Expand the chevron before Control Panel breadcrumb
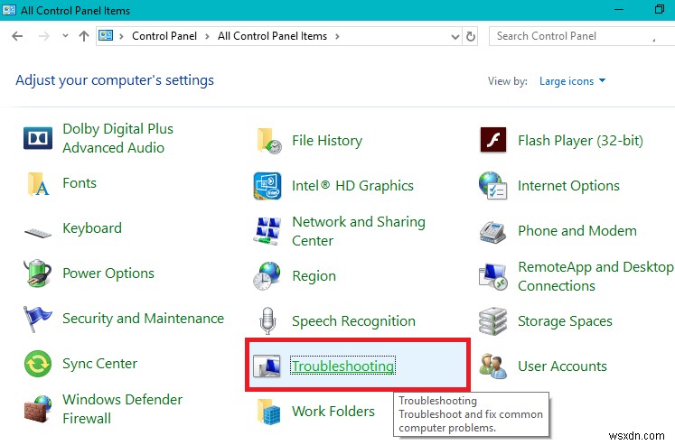Image resolution: width=675 pixels, height=445 pixels. 122,36
